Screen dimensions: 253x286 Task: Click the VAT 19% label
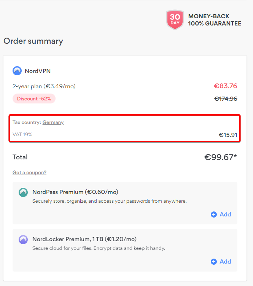coord(22,134)
